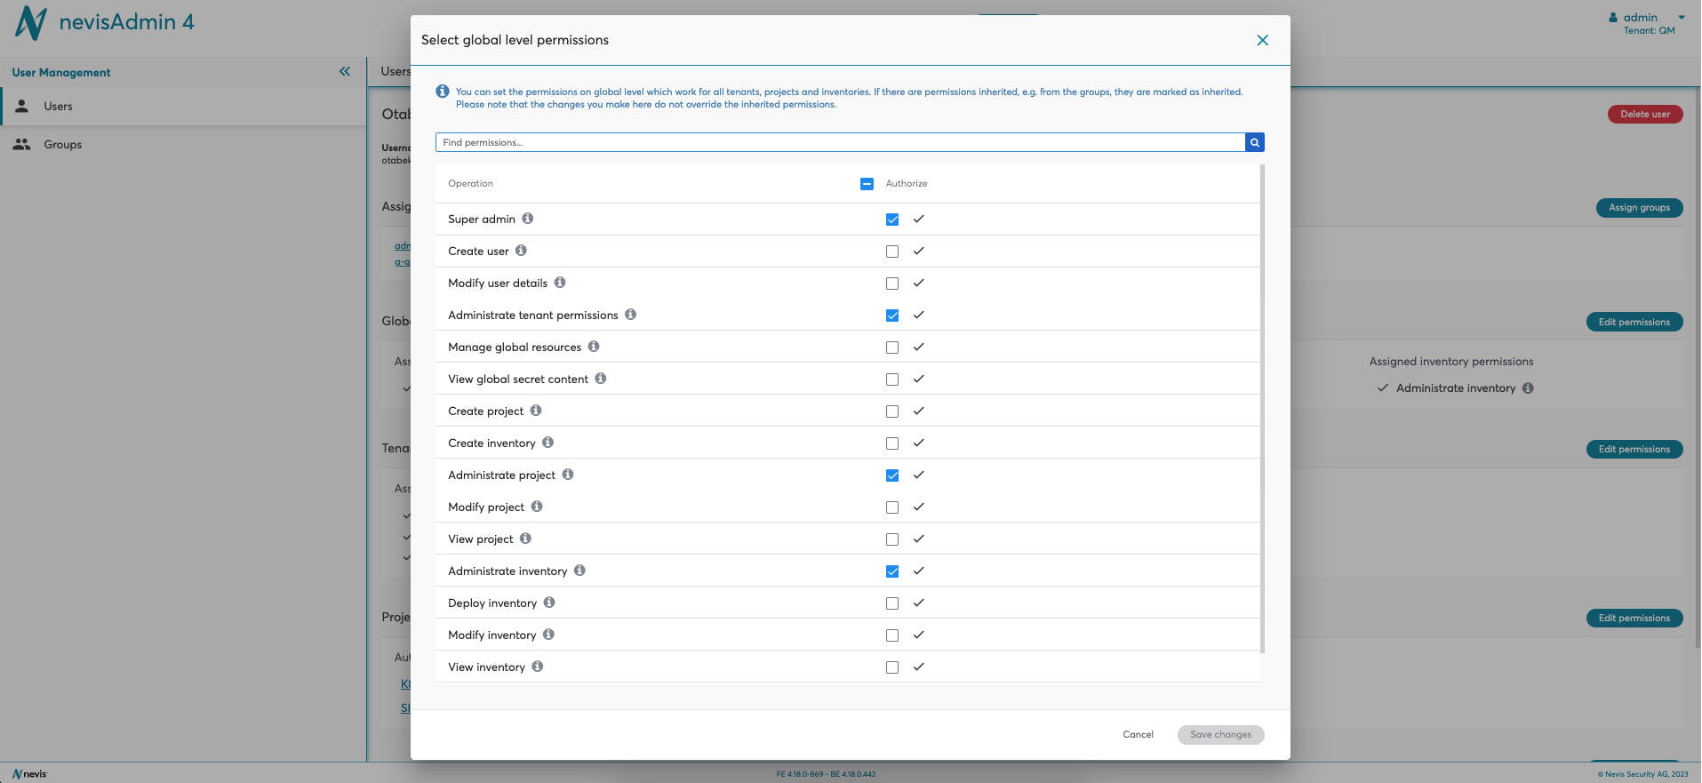
Task: Open the Groups menu item
Action: (x=62, y=145)
